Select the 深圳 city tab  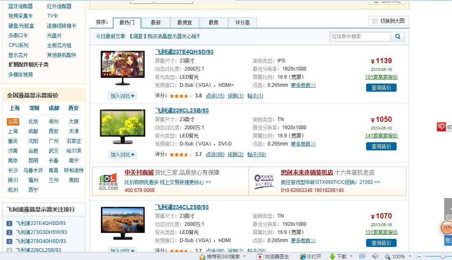(x=34, y=108)
